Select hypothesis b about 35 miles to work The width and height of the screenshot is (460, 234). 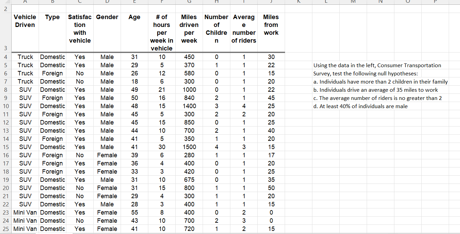click(x=376, y=90)
